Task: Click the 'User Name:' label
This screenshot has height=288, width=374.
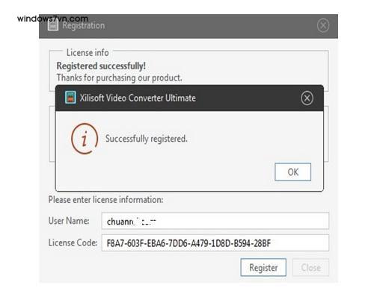Action: [69, 221]
